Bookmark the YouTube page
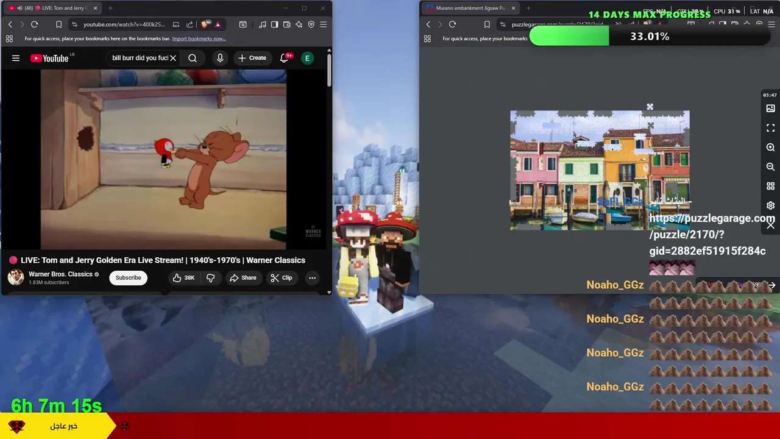 58,24
